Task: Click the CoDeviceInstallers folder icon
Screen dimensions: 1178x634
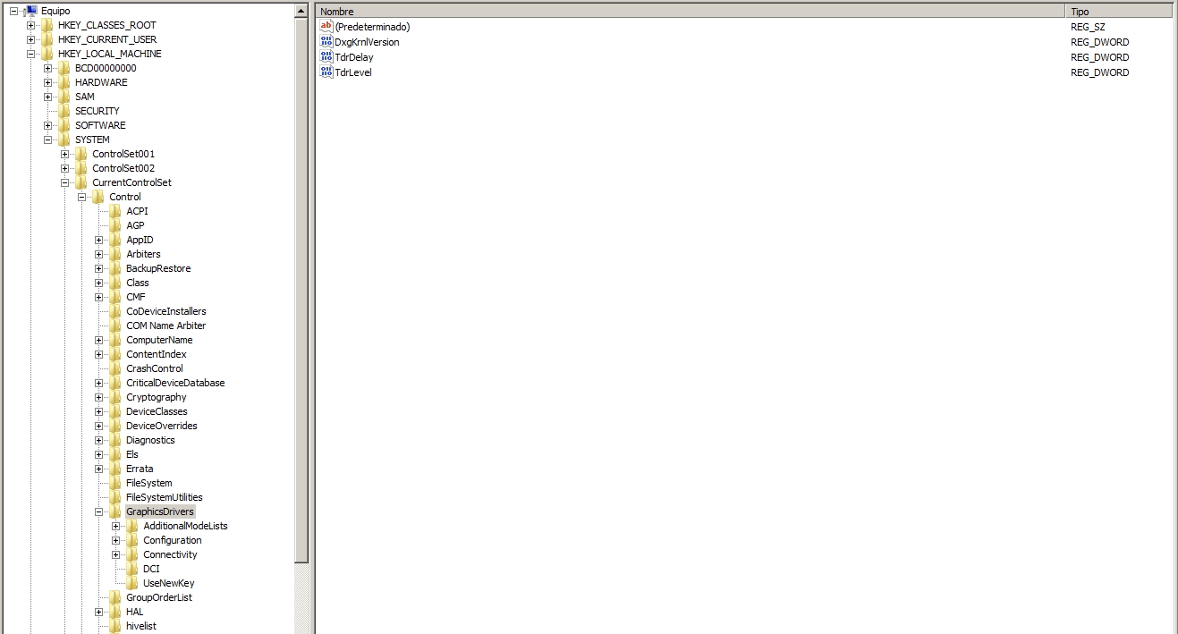Action: [x=115, y=311]
